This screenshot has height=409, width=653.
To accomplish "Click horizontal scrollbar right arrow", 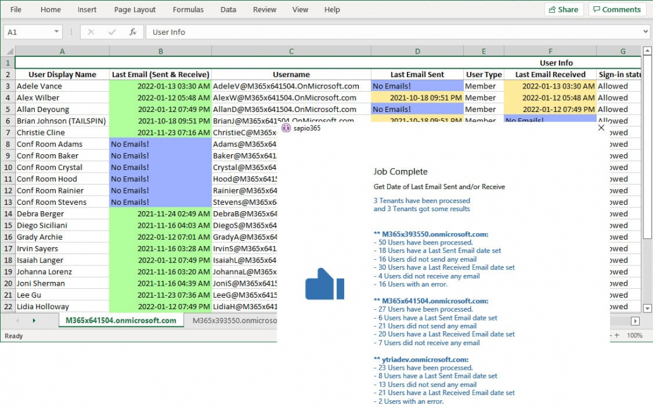I will 635,320.
